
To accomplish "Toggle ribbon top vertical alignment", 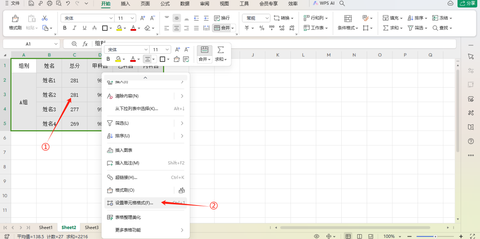I will (x=167, y=18).
